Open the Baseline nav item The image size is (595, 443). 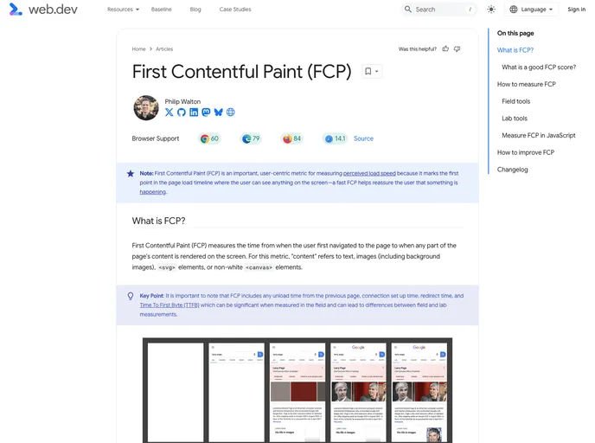[x=161, y=10]
